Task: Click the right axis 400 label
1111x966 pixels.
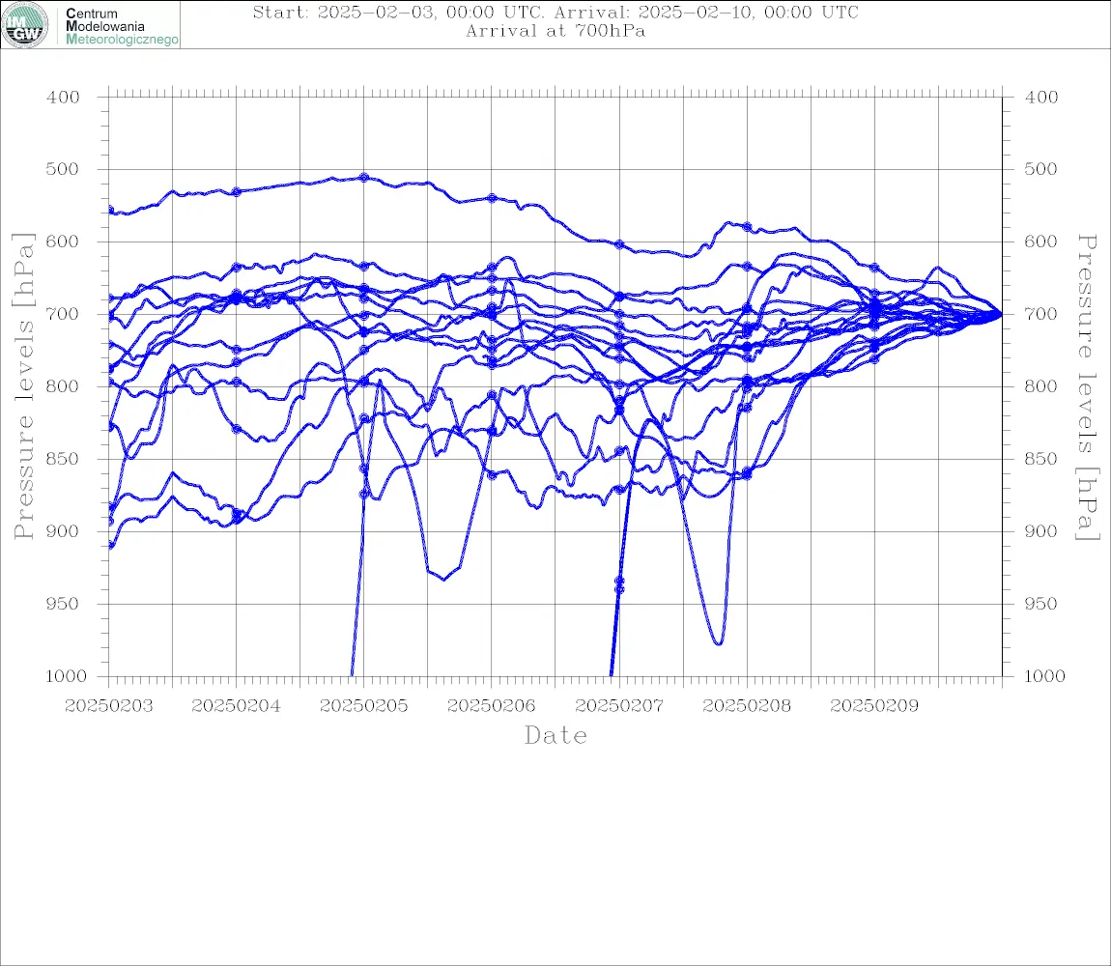Action: (1041, 98)
